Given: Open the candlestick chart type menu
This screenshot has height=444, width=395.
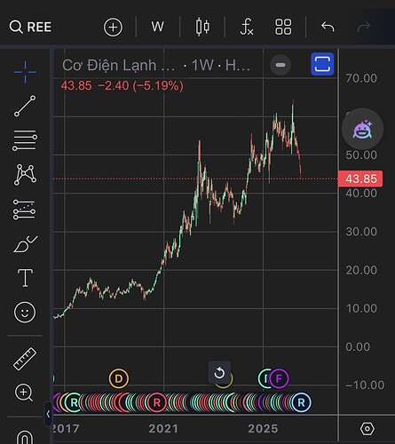Looking at the screenshot, I should 202,27.
